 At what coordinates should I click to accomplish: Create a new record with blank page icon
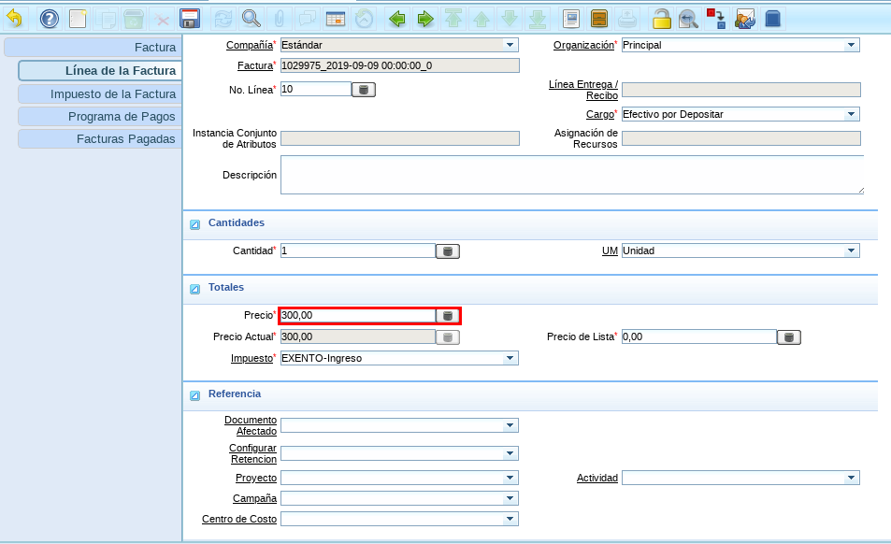(x=79, y=19)
